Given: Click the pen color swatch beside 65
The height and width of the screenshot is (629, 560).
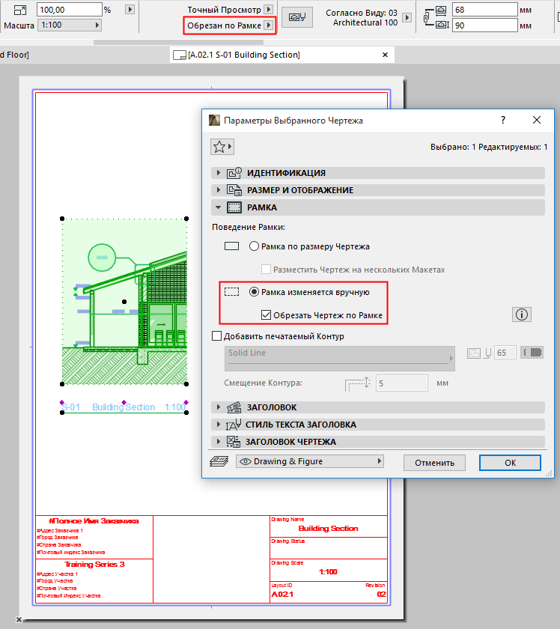Looking at the screenshot, I should point(532,353).
